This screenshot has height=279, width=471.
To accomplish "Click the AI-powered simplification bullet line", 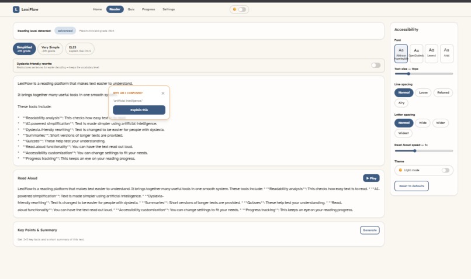I will tap(87, 123).
